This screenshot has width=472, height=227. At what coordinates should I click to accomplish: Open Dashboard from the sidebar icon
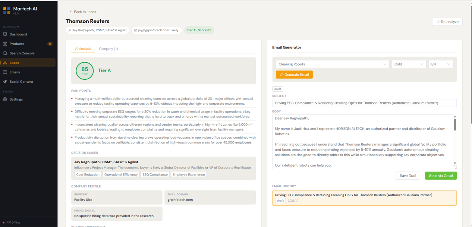tap(5, 34)
